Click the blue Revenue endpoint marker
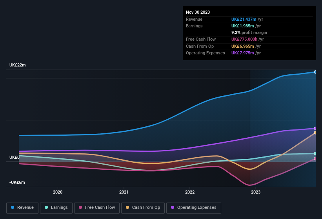322x219 pixels. click(x=315, y=72)
